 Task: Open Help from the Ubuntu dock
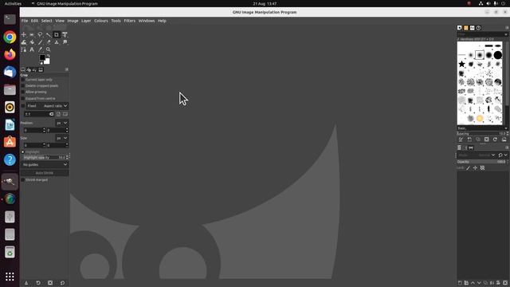pyautogui.click(x=10, y=159)
